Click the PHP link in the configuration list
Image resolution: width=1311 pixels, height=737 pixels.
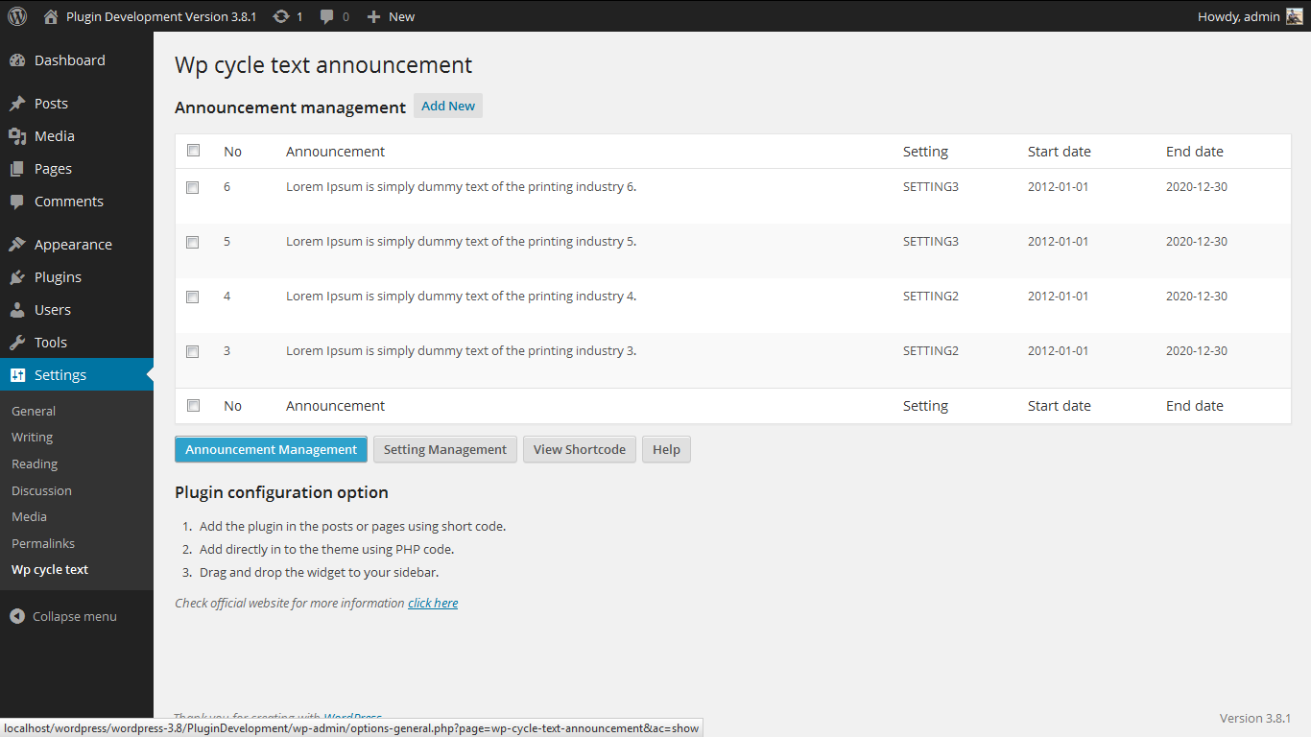(408, 550)
